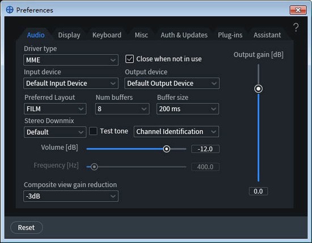
Task: Switch to the Display tab
Action: pos(69,35)
